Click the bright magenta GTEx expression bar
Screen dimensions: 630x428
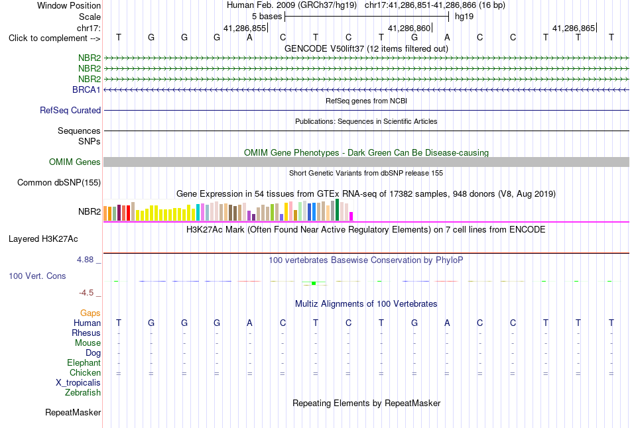(351, 217)
